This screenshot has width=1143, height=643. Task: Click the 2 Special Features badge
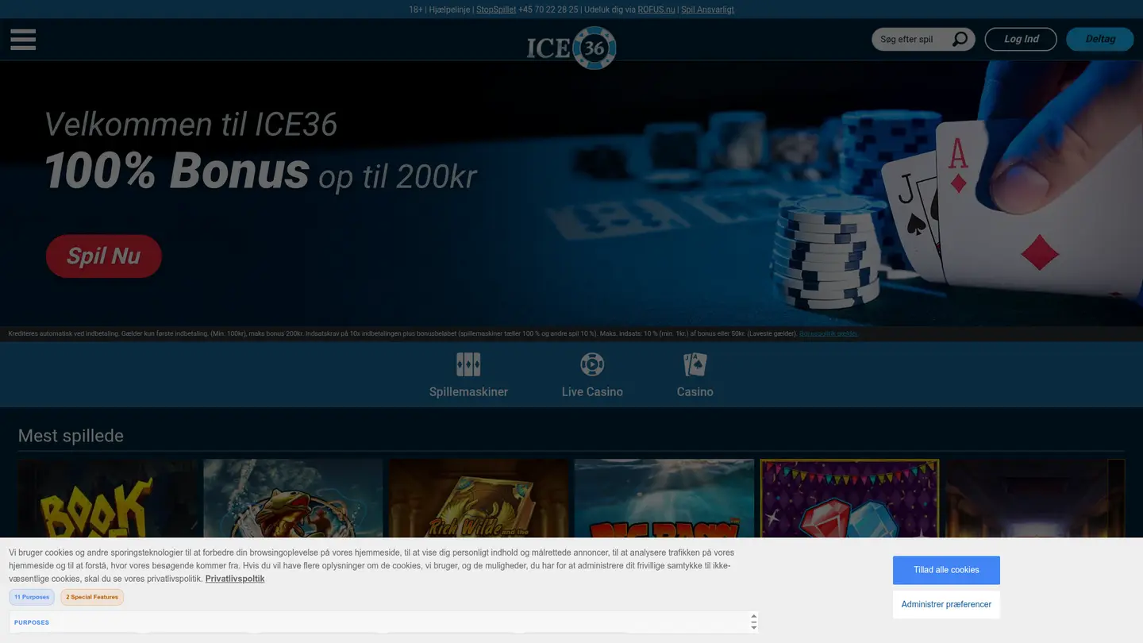click(x=92, y=597)
